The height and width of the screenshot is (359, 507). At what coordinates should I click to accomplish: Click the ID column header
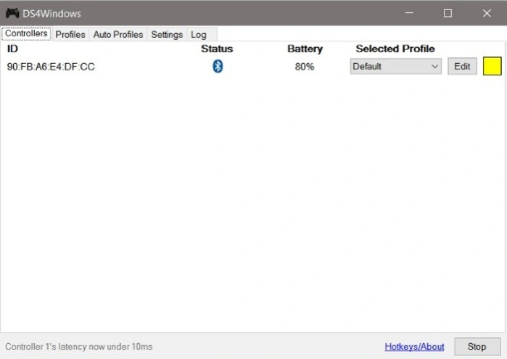pyautogui.click(x=12, y=49)
